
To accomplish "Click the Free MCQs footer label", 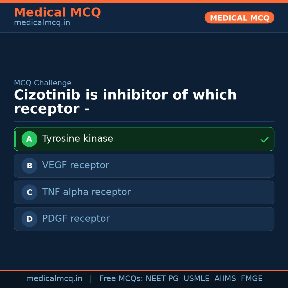I will (x=121, y=279).
